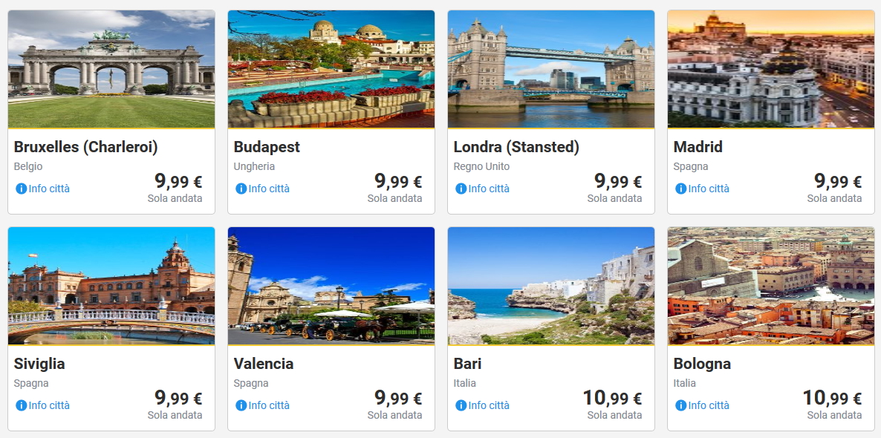
Task: Click the info icon on Bruxelles card
Action: click(21, 189)
